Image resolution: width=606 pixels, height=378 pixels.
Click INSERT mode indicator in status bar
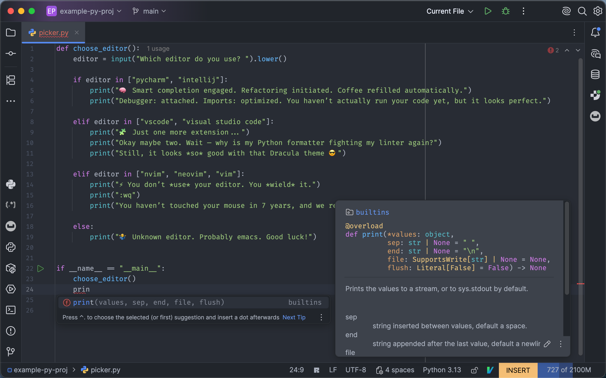click(x=518, y=370)
